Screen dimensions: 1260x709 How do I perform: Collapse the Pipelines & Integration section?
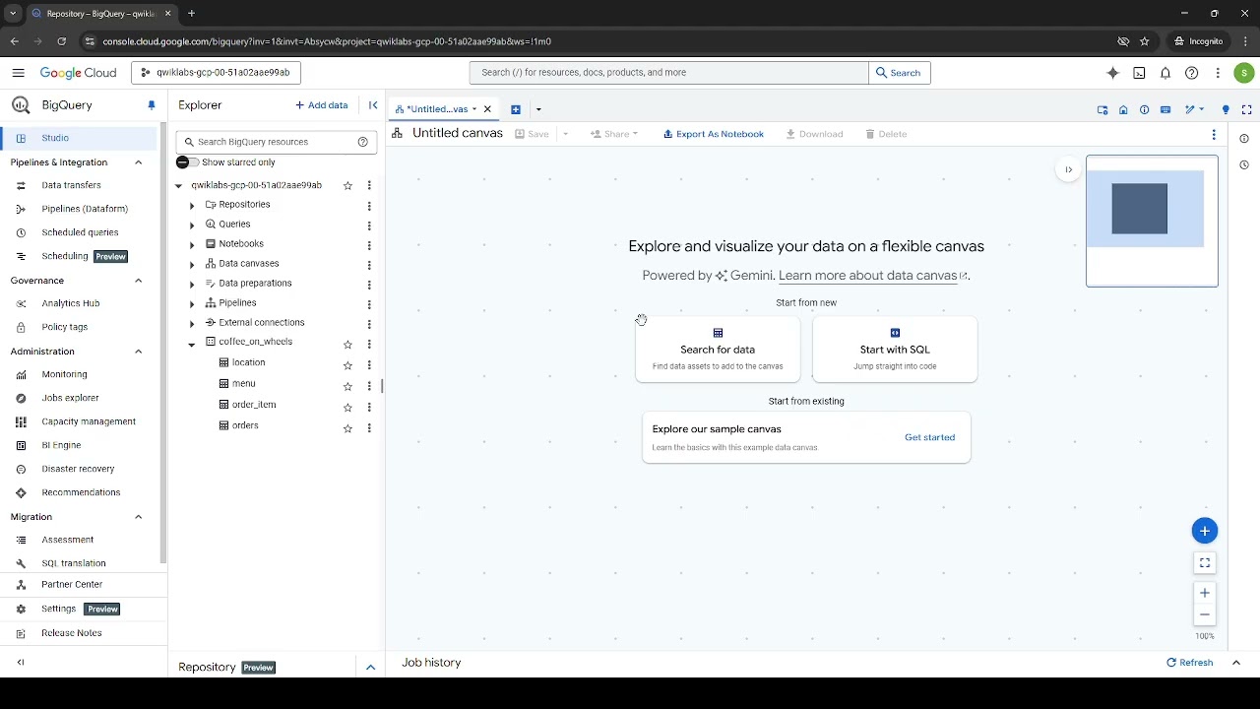[x=138, y=162]
